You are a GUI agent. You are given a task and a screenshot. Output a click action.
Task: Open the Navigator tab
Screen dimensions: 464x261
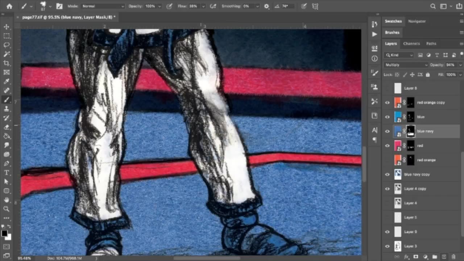[x=417, y=21]
